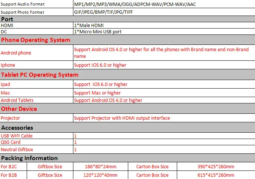Select the 'Tablet PC Operating System' header
Viewport: 255px width, 179px height.
pos(40,75)
